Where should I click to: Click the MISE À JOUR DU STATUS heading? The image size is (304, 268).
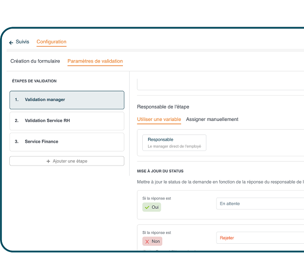160,171
